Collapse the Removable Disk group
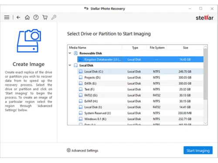The height and width of the screenshot is (163, 218). point(70,53)
